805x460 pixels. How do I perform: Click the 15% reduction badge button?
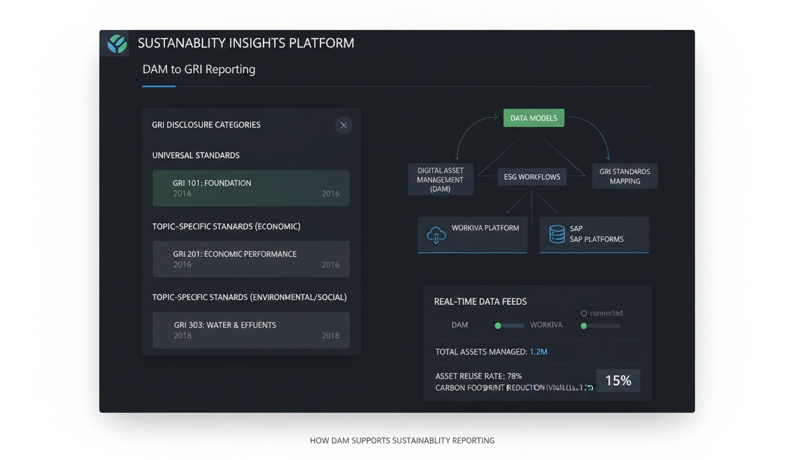[x=618, y=380]
